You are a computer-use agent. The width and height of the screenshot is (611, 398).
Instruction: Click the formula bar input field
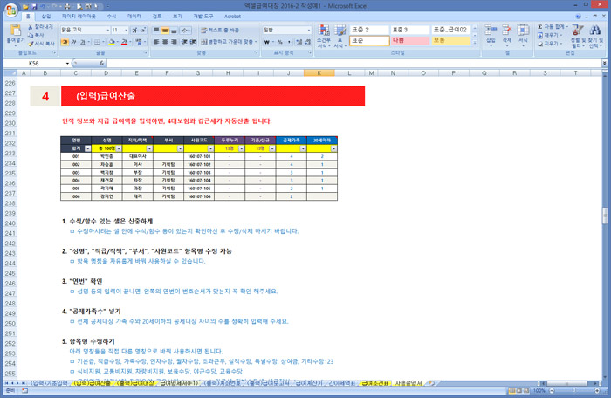(x=354, y=63)
